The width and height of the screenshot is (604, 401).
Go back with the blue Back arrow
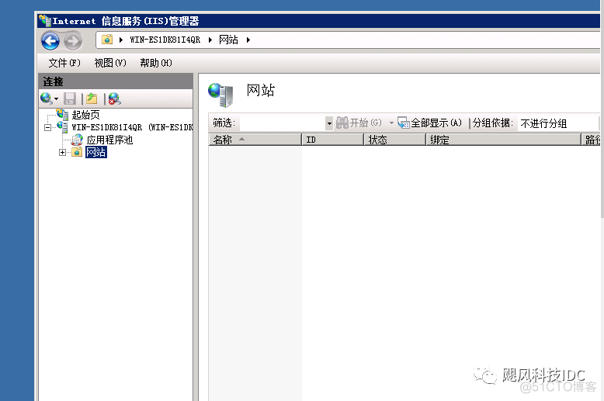(50, 41)
